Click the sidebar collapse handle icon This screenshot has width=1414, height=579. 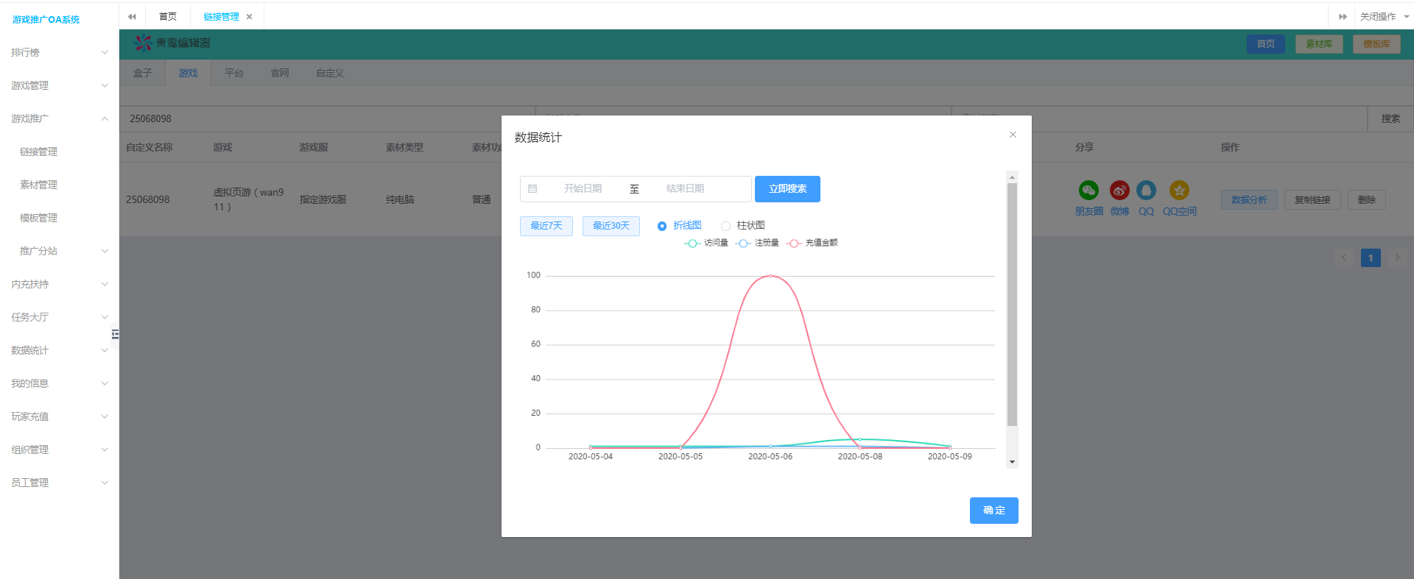(x=115, y=335)
